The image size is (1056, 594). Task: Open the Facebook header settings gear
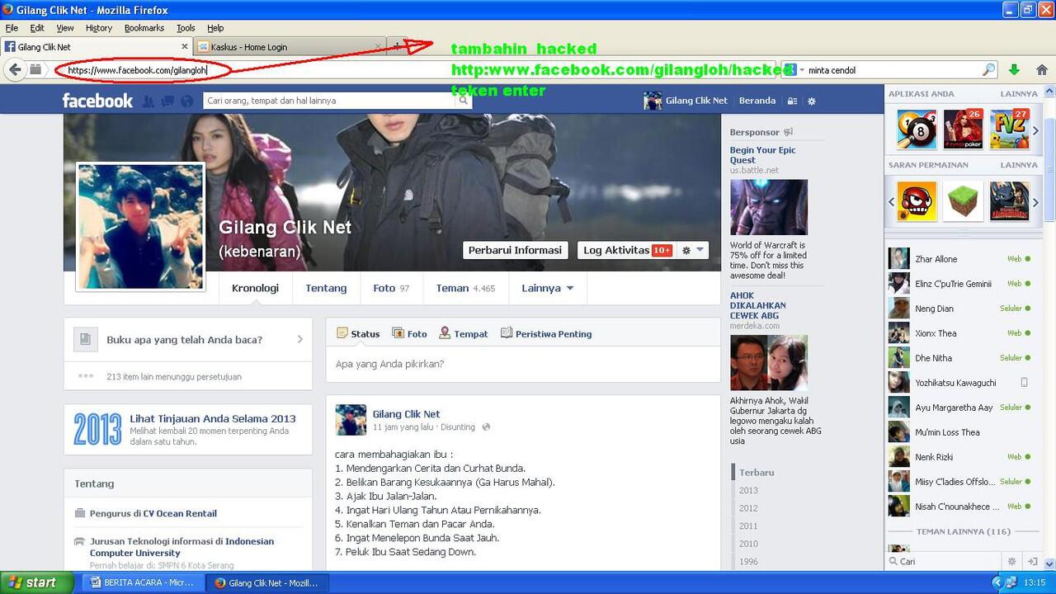coord(812,101)
